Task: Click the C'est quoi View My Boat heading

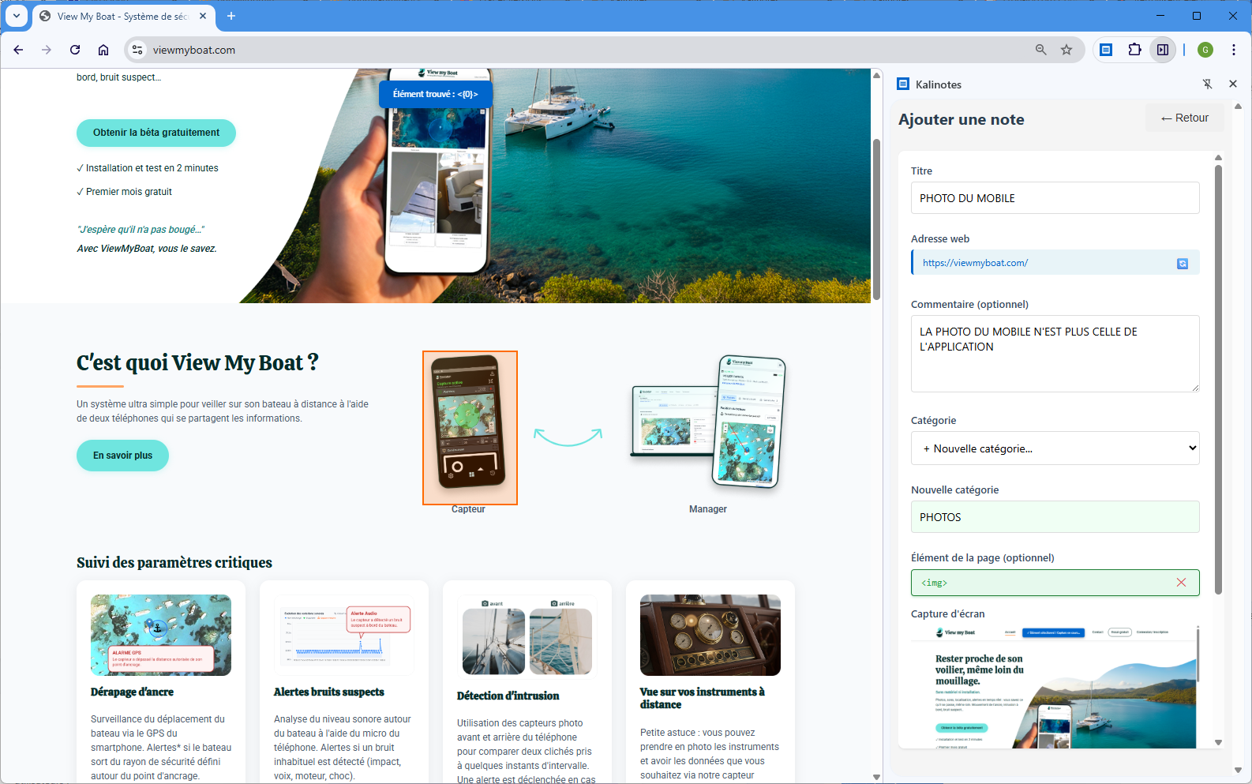Action: tap(197, 362)
